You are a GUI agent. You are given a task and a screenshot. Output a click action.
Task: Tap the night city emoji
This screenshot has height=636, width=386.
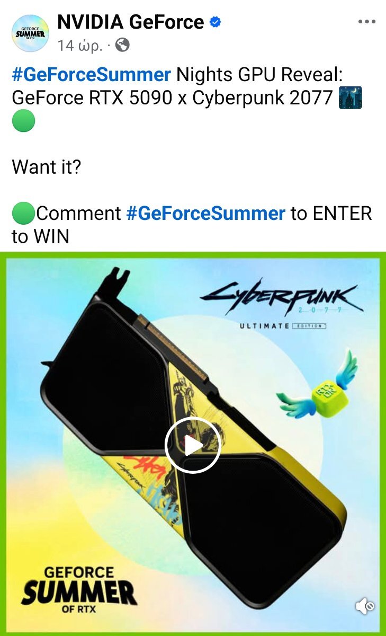coord(350,98)
